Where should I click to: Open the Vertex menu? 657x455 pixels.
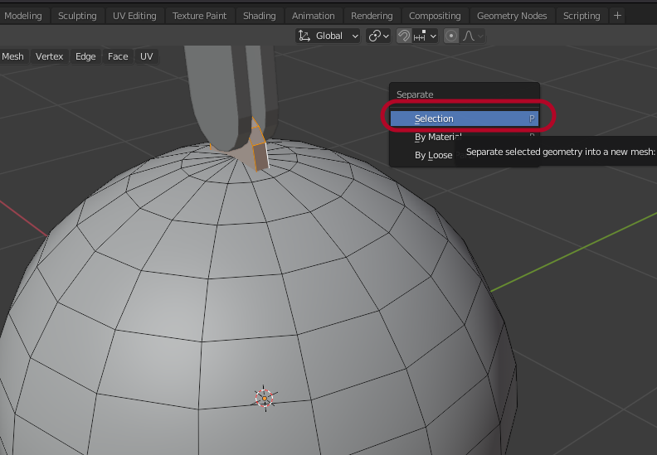50,56
